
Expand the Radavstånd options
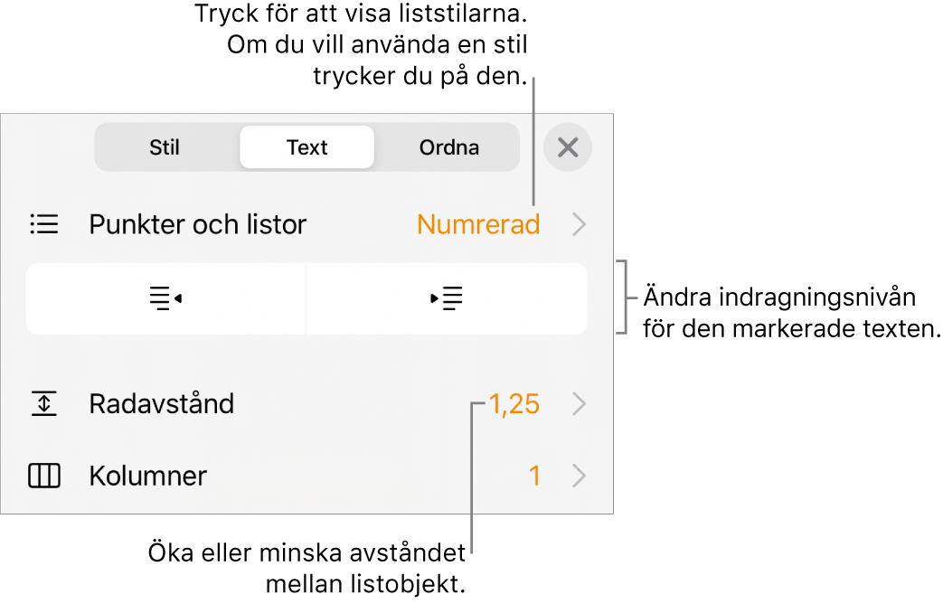(x=580, y=404)
